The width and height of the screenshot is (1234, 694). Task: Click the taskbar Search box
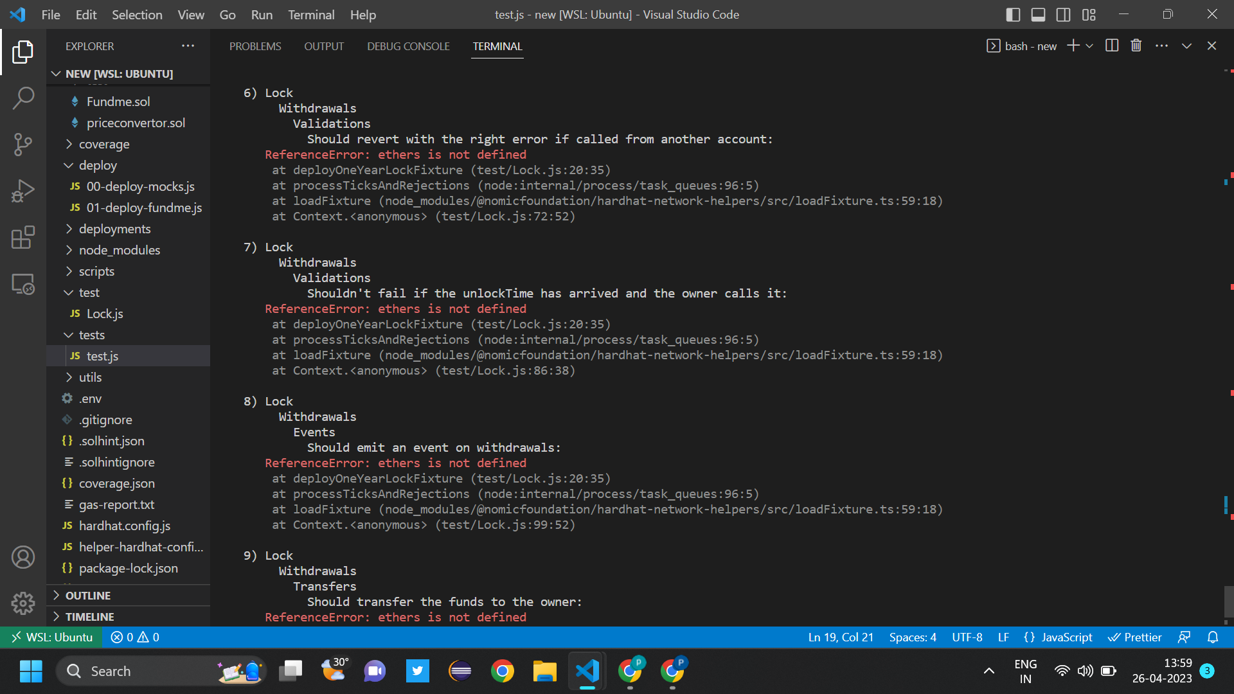pos(161,671)
